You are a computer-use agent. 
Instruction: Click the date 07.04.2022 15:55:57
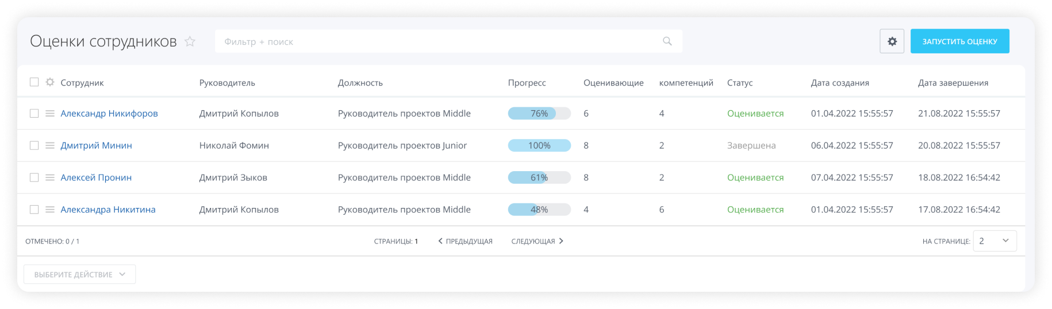tap(852, 178)
